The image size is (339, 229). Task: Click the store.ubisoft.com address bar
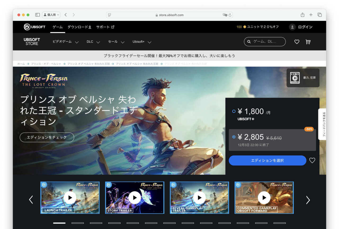click(x=169, y=15)
